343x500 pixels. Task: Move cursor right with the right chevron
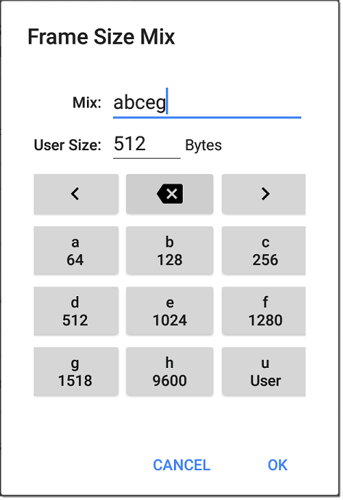(264, 194)
